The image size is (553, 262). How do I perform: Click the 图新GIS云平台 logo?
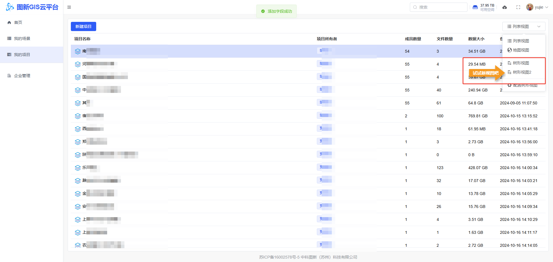[32, 7]
